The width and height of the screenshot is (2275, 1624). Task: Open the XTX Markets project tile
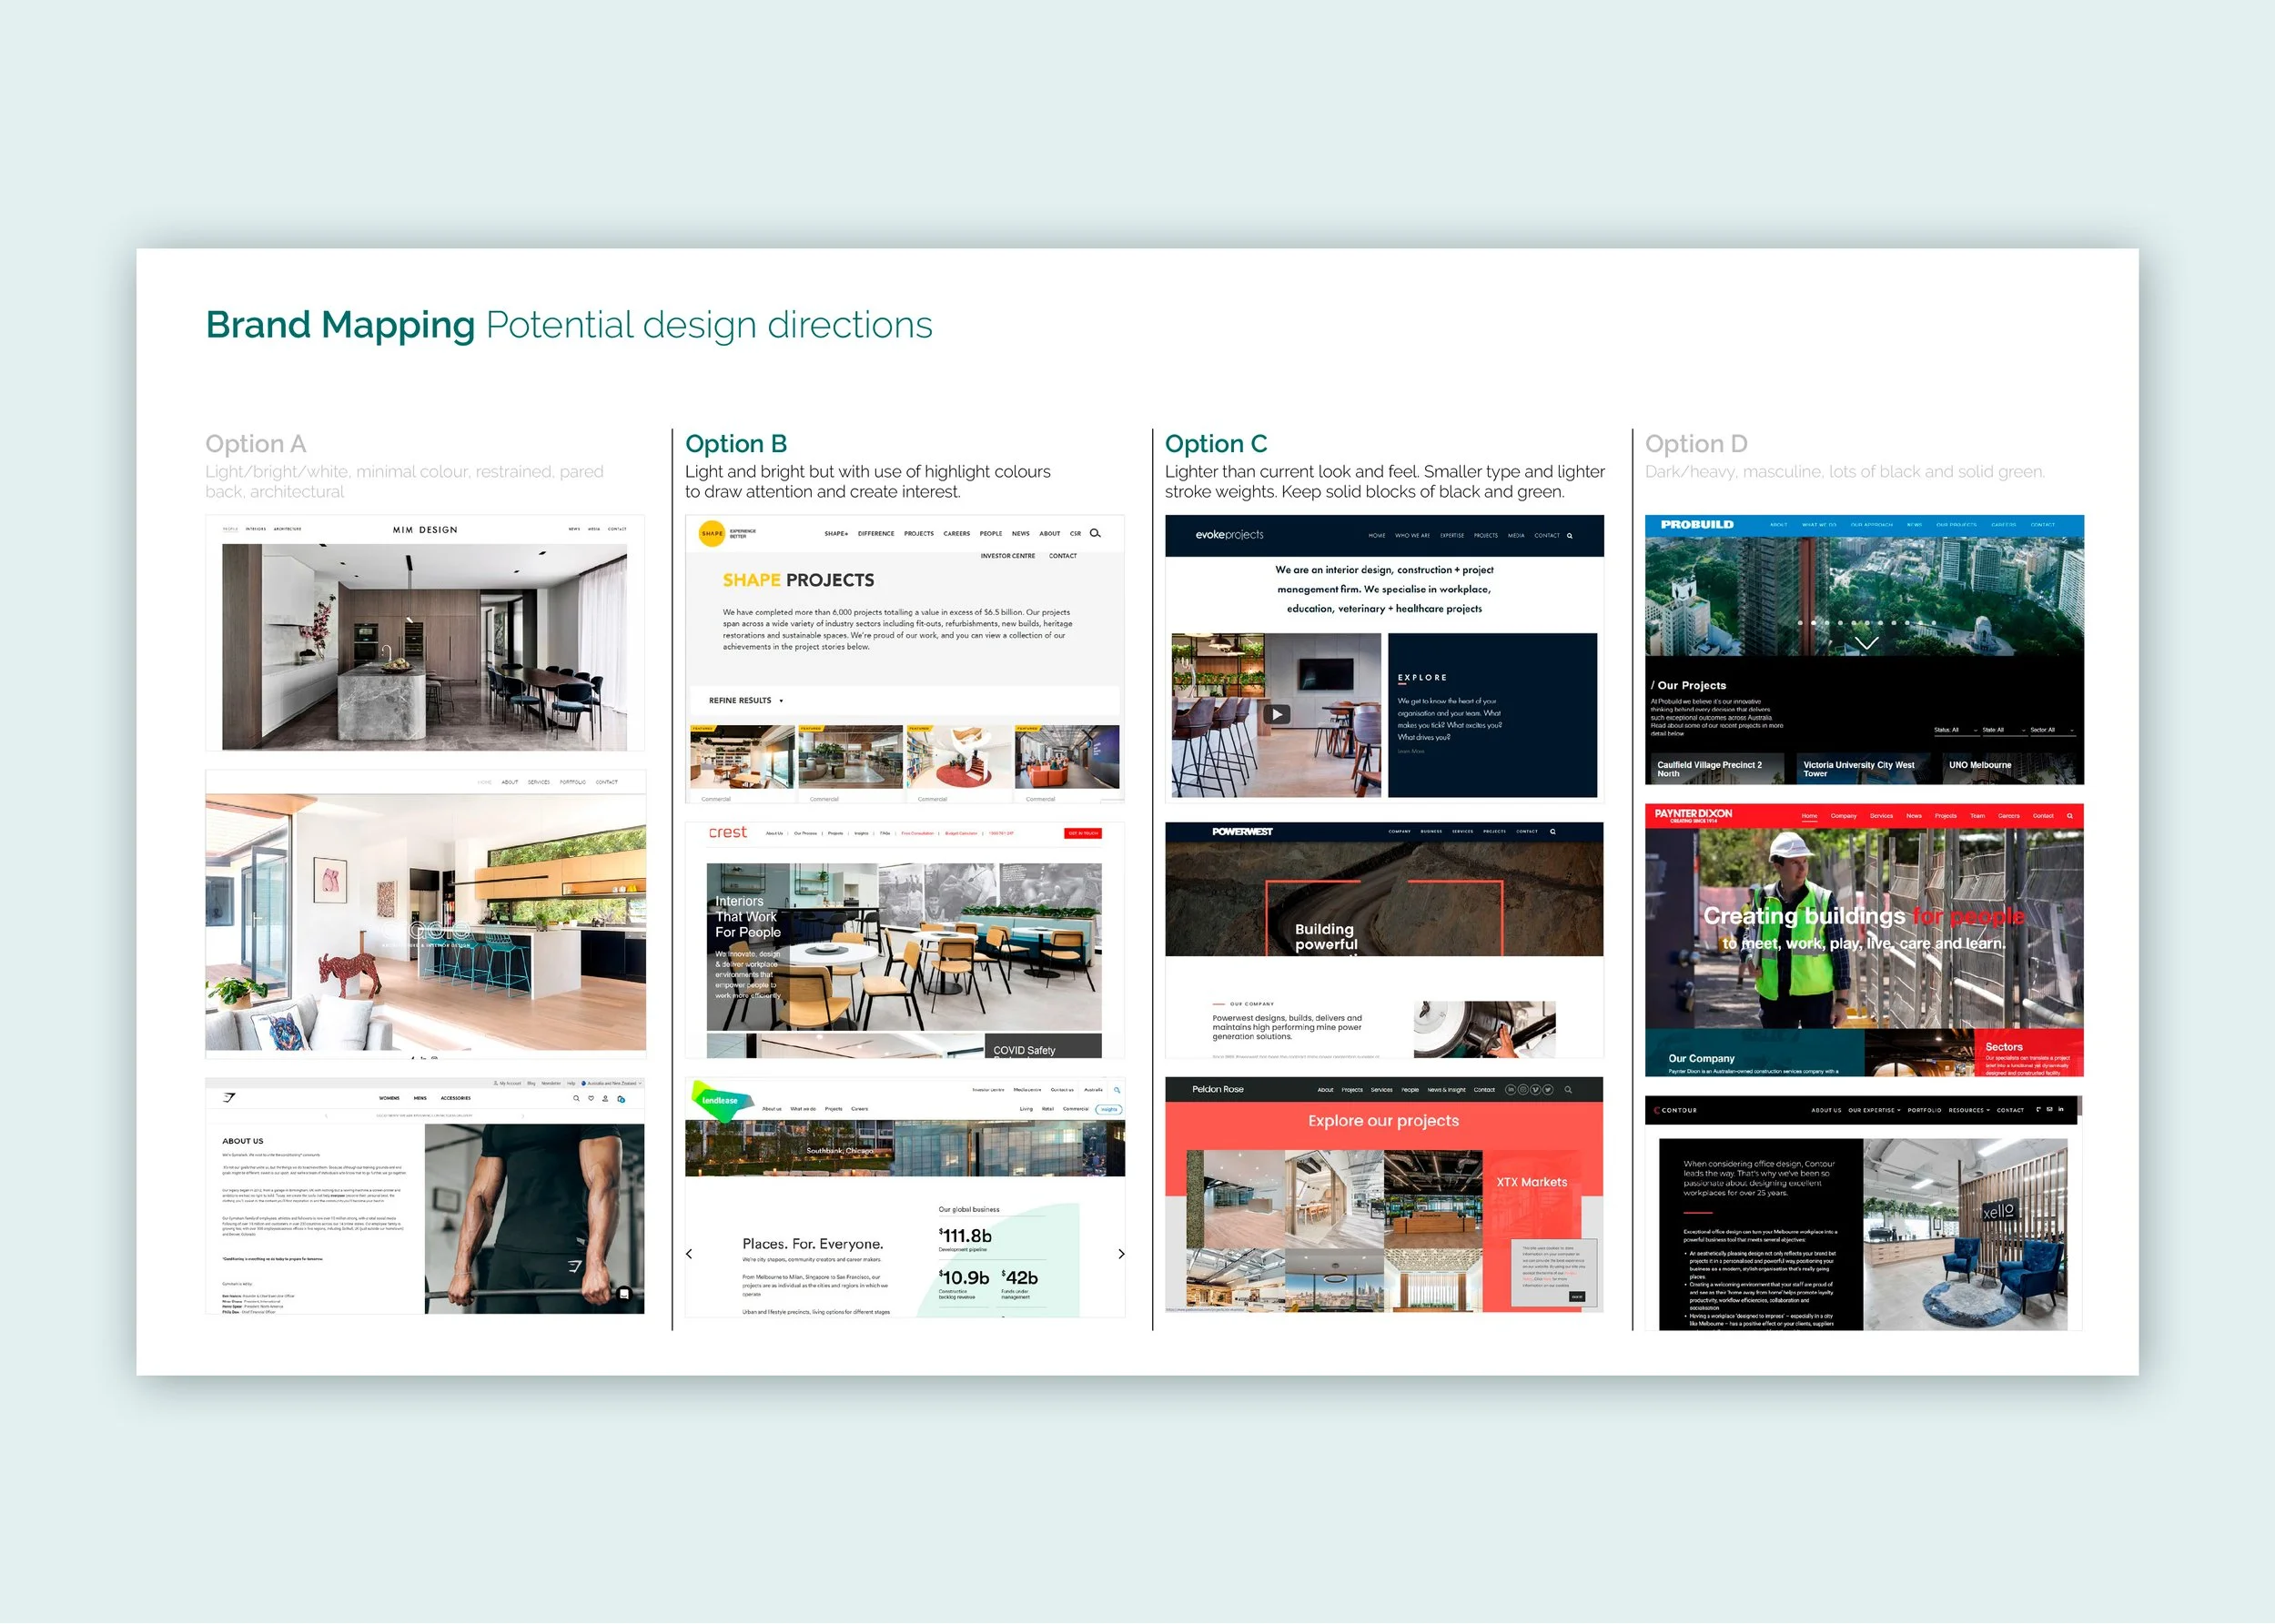click(1531, 1182)
